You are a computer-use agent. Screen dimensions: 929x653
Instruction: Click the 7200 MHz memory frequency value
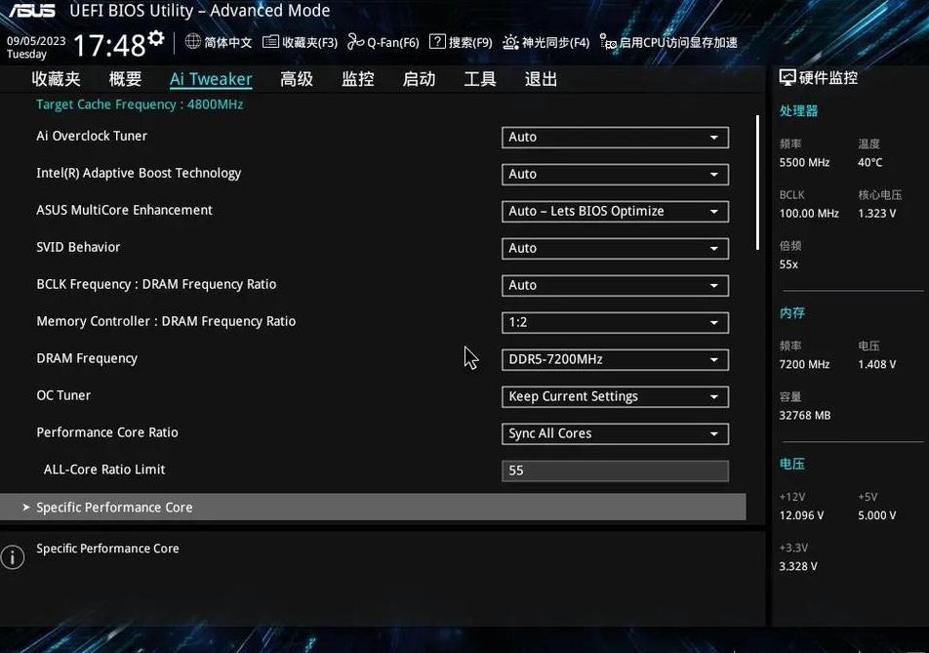tap(804, 364)
